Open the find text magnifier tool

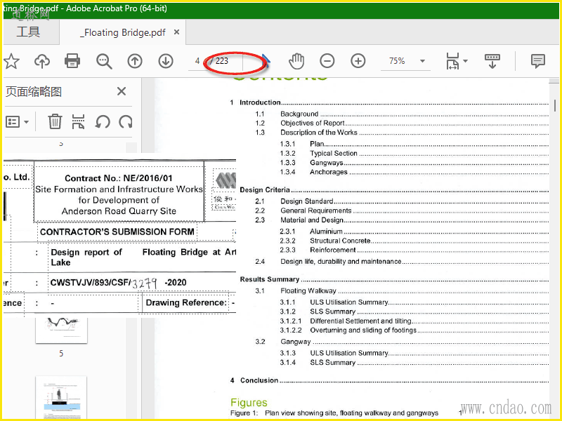(104, 61)
